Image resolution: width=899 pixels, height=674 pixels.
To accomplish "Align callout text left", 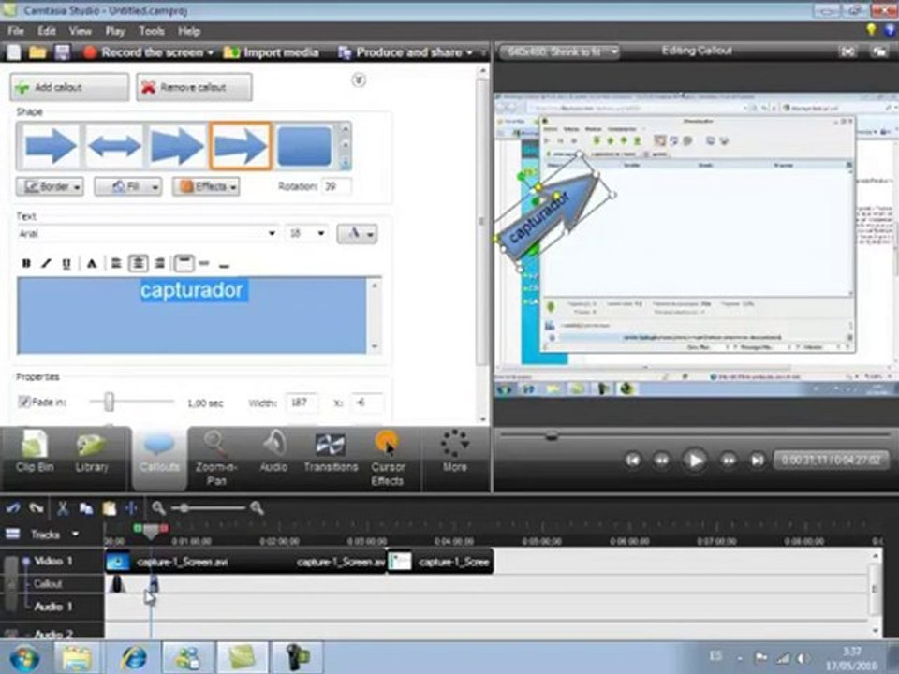I will [x=116, y=264].
